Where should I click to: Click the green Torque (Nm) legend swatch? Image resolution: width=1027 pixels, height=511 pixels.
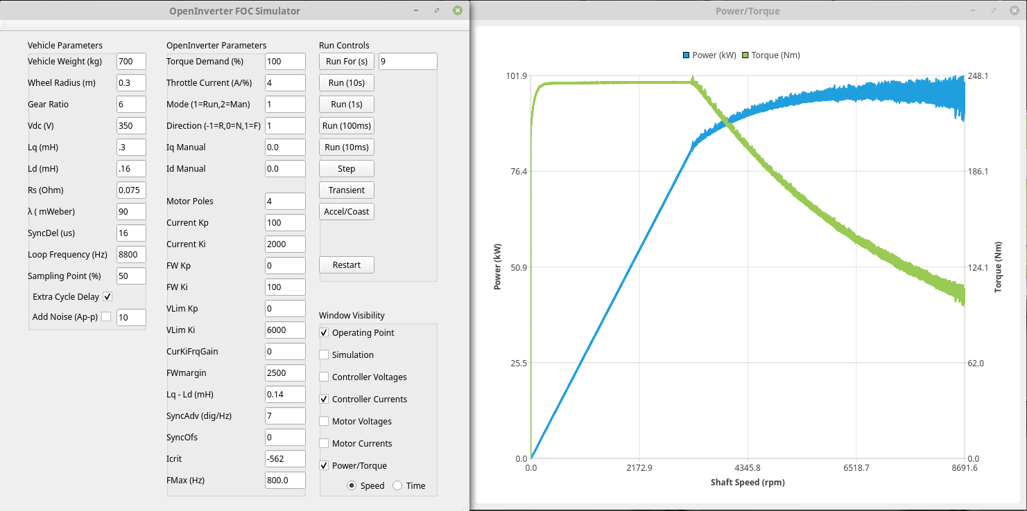tap(745, 55)
